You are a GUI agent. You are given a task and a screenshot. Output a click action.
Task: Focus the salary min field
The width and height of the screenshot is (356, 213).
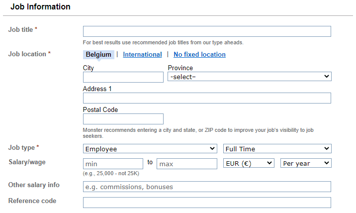(113, 164)
